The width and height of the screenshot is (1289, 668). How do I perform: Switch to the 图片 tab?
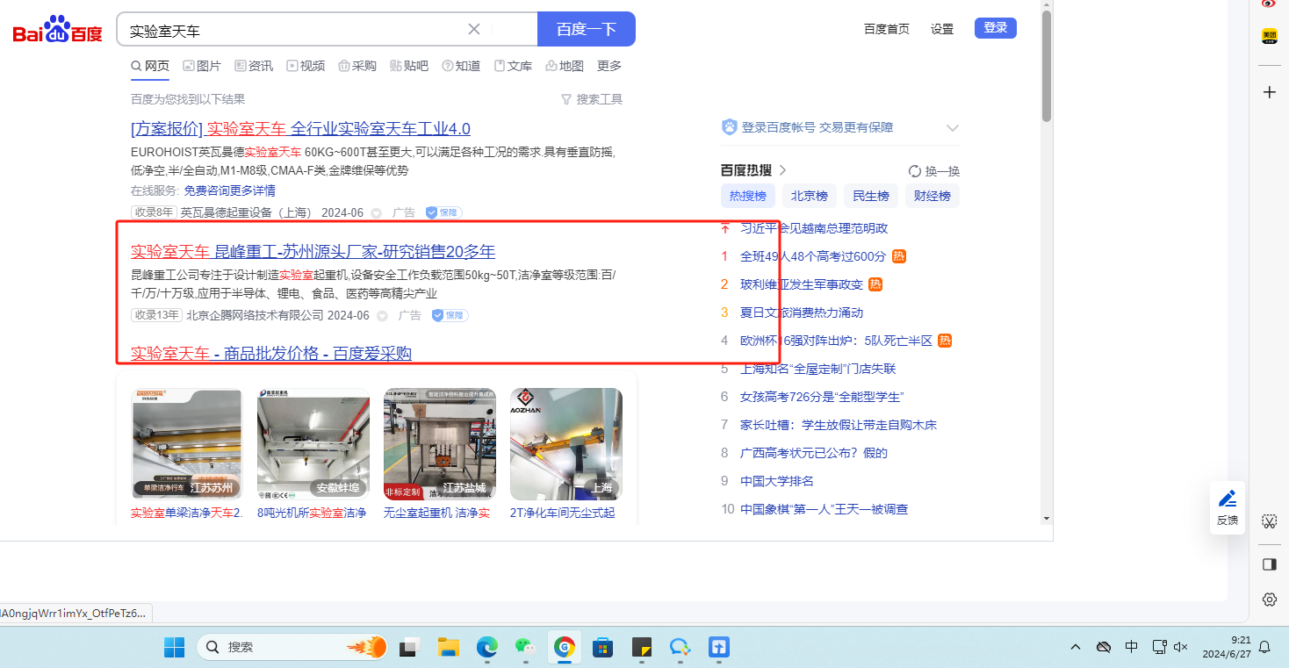[x=202, y=66]
